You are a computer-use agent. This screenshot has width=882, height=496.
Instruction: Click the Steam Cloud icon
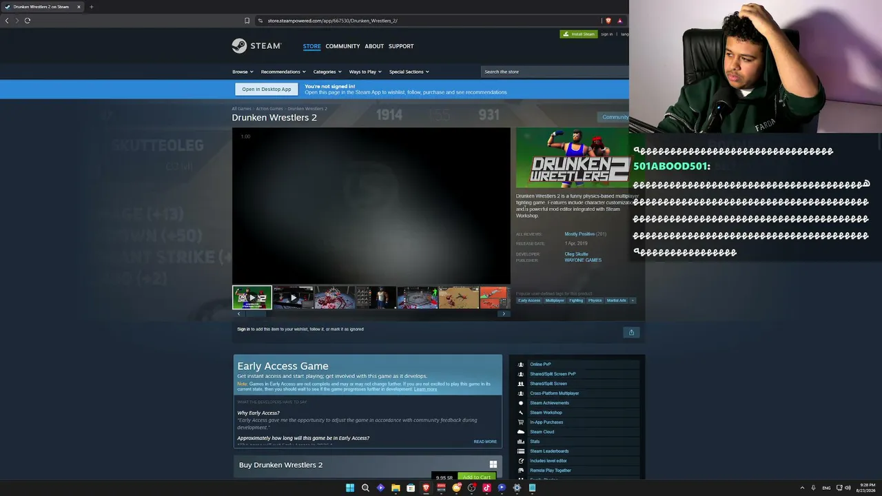[x=521, y=432]
